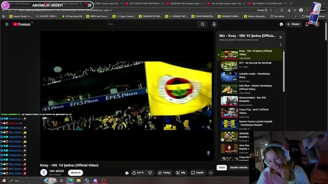Screen dimensions: 328x184
Task: Like the video showing 247 B
Action: coord(138,173)
